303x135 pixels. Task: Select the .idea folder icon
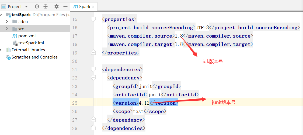[15, 21]
